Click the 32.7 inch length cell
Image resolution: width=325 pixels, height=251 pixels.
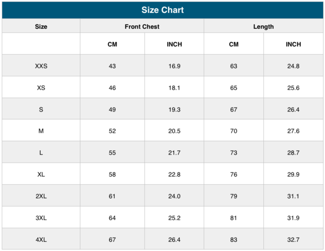294,240
